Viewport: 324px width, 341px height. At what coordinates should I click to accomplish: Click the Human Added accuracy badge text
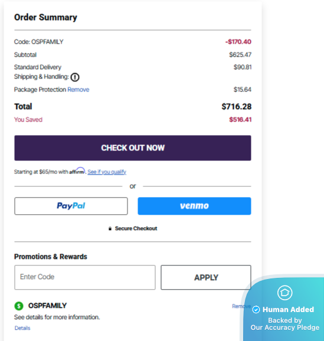[288, 310]
